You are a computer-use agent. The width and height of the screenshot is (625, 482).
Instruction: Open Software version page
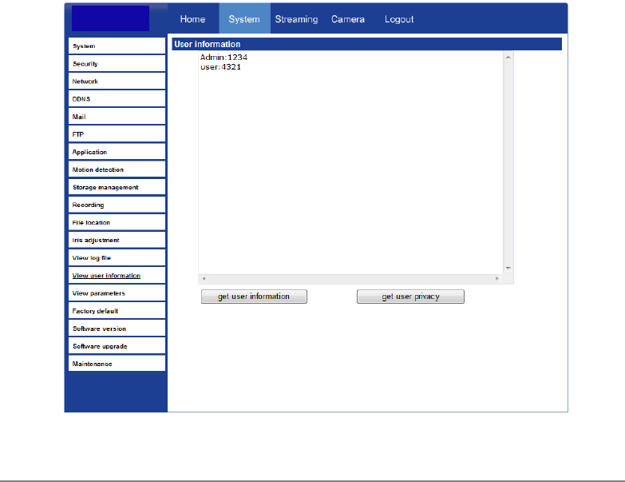[117, 329]
